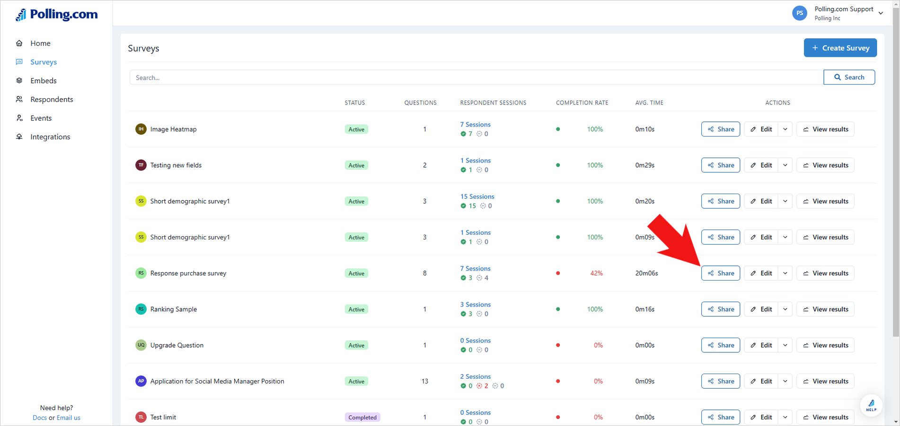This screenshot has height=426, width=900.
Task: Click the green completion dot for Image Heatmap
Action: pyautogui.click(x=558, y=129)
